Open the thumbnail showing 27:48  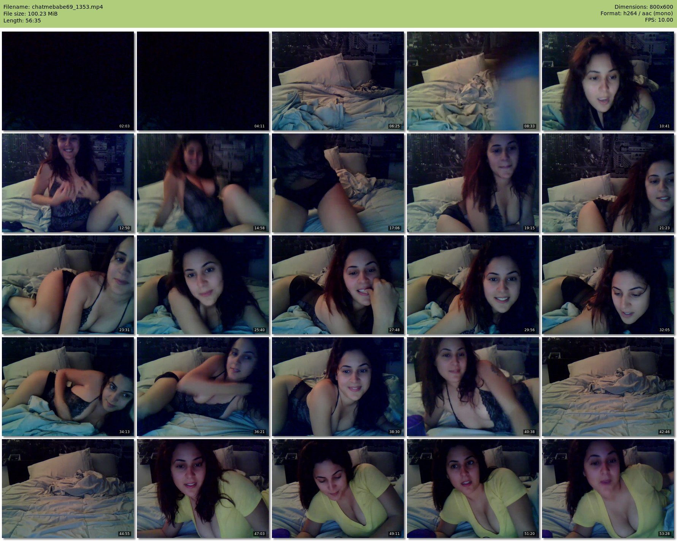click(338, 285)
